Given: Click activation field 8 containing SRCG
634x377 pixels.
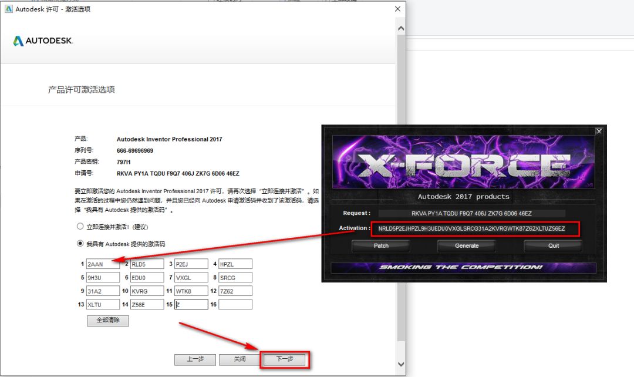Looking at the screenshot, I should [235, 277].
